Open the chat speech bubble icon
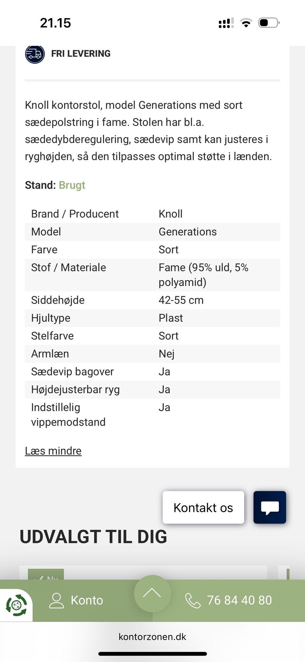 click(x=270, y=507)
